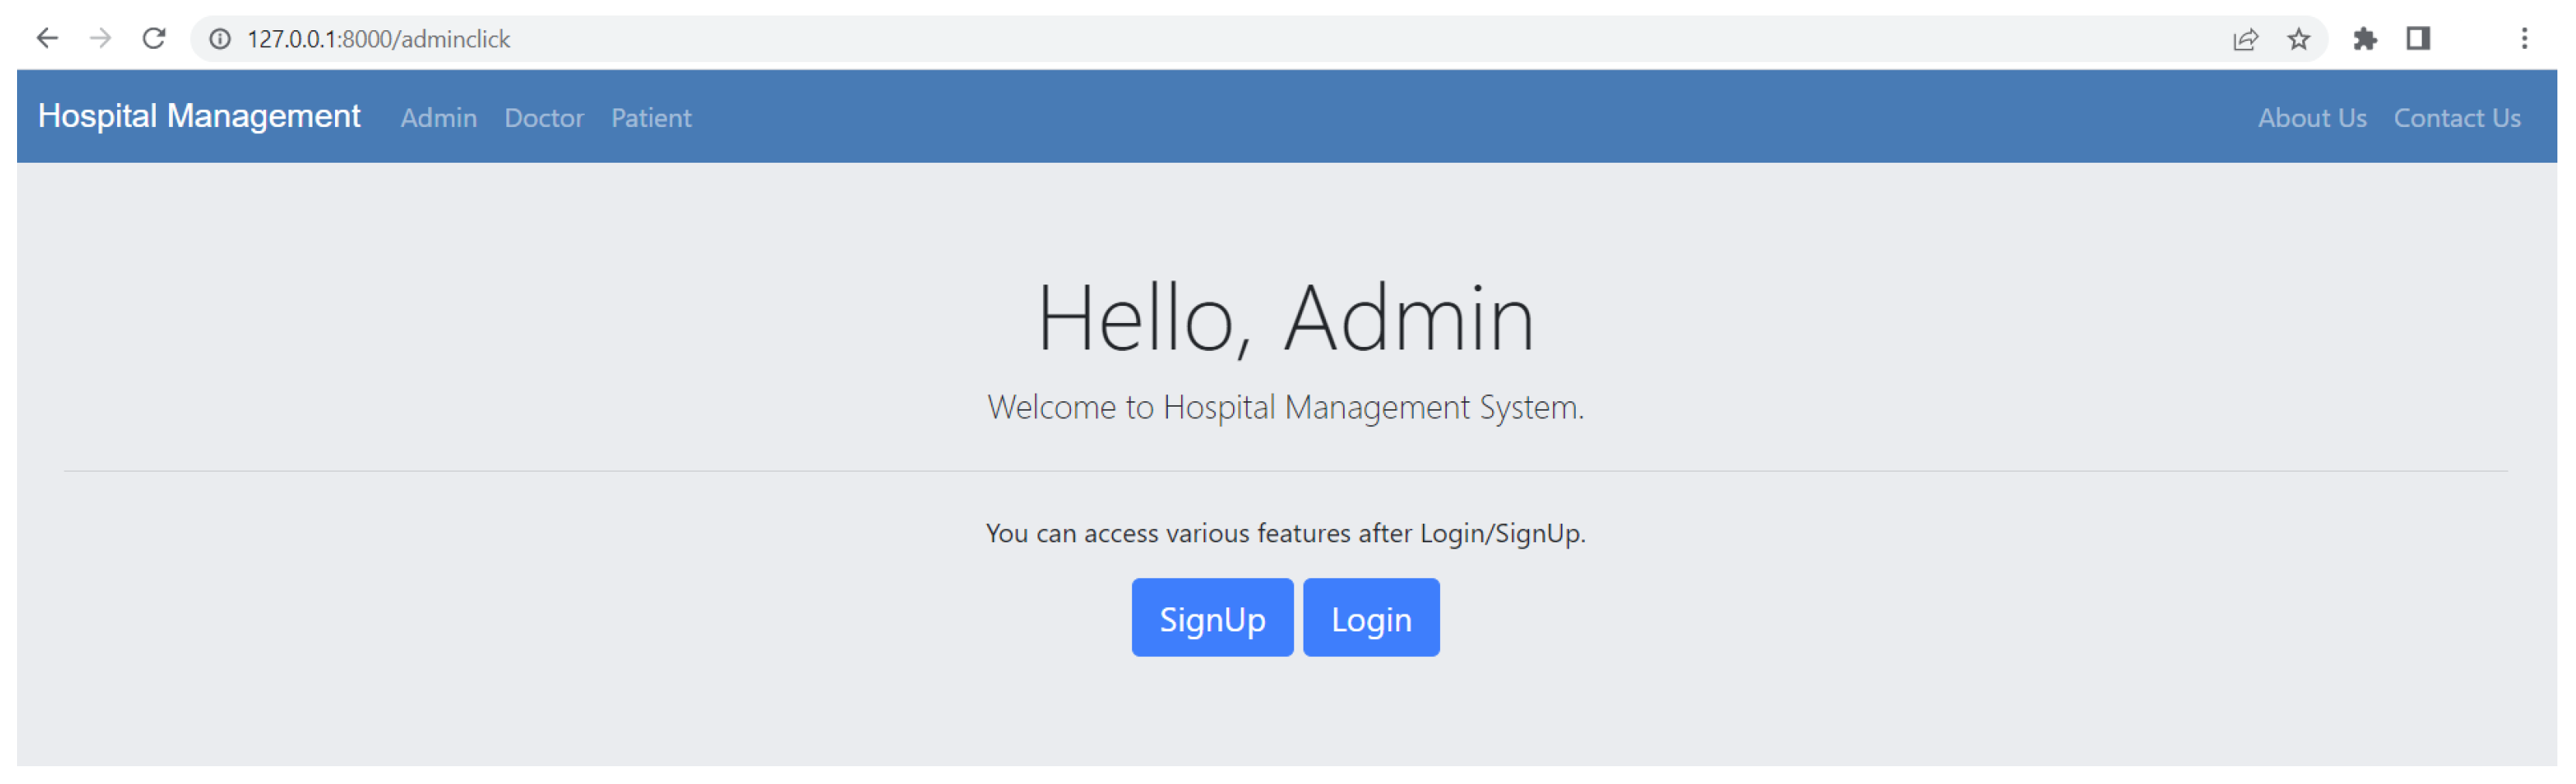View site information icon in address bar
Screen dimensions: 2576x784
[220, 39]
